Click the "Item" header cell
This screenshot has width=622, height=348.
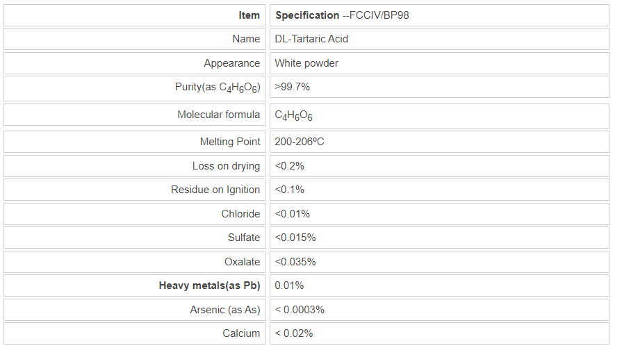click(x=249, y=15)
